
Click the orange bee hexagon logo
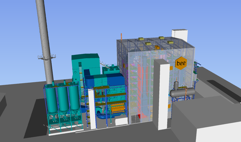coord(181,63)
